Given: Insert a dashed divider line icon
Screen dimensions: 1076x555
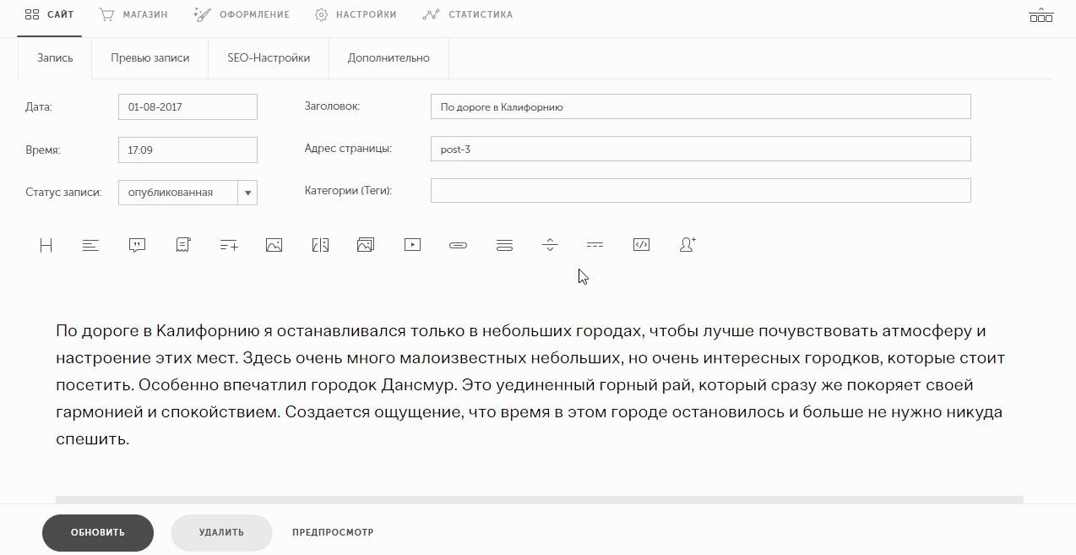Looking at the screenshot, I should 595,245.
